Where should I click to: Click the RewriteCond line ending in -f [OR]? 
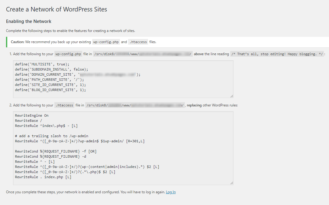pos(56,151)
